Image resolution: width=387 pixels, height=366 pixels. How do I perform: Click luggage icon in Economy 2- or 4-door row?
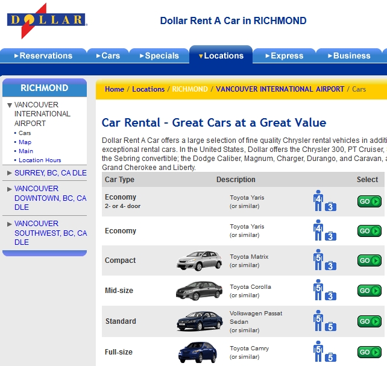330,207
